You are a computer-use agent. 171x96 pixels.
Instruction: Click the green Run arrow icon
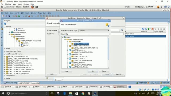19,16
